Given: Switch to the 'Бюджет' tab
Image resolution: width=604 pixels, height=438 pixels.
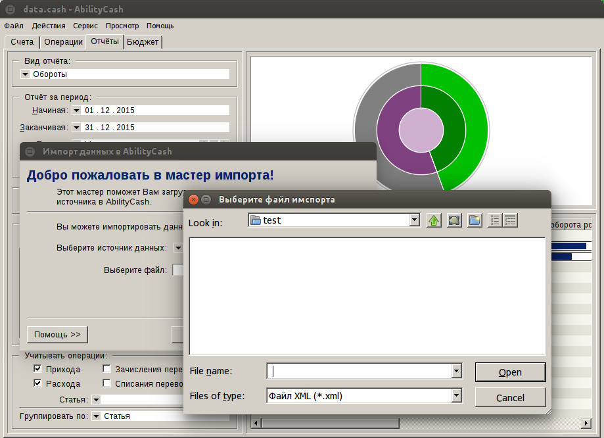Looking at the screenshot, I should (143, 42).
